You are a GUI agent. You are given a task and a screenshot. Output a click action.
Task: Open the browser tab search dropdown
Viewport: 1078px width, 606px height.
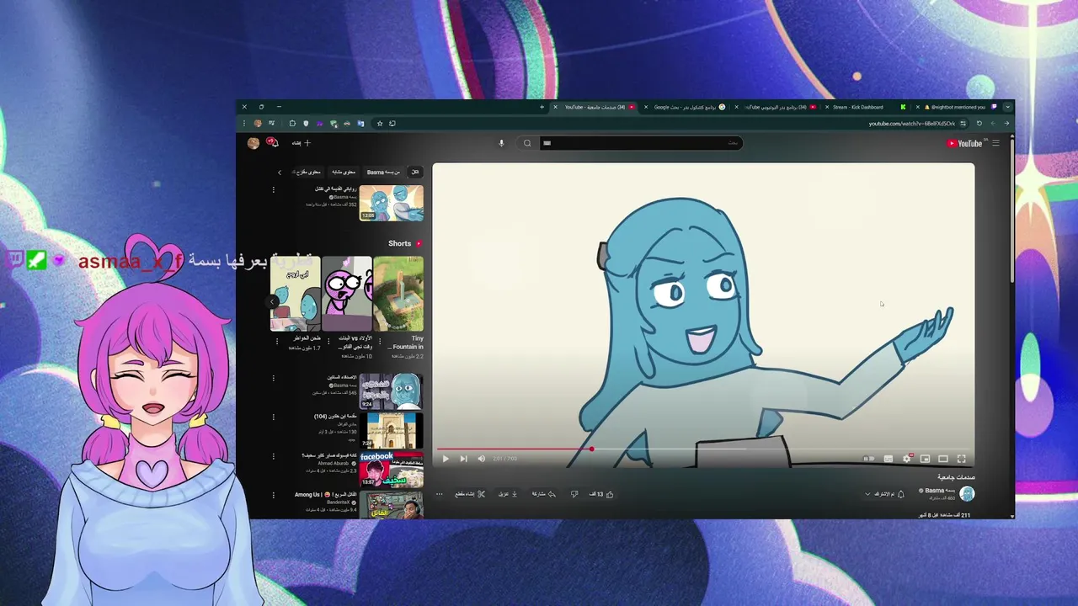(x=1007, y=107)
